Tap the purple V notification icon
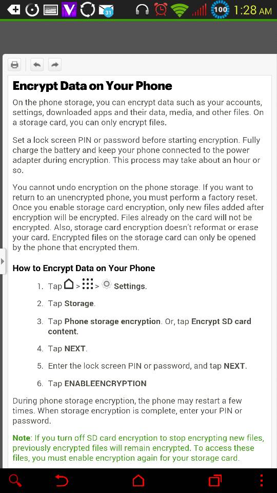 [x=69, y=10]
